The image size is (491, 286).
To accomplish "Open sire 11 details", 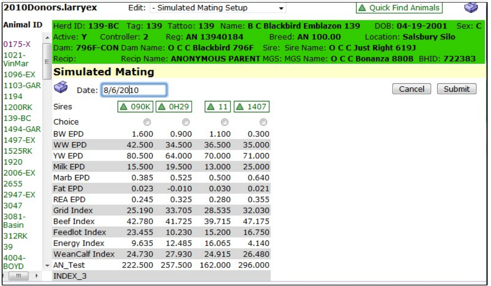I will click(x=218, y=107).
